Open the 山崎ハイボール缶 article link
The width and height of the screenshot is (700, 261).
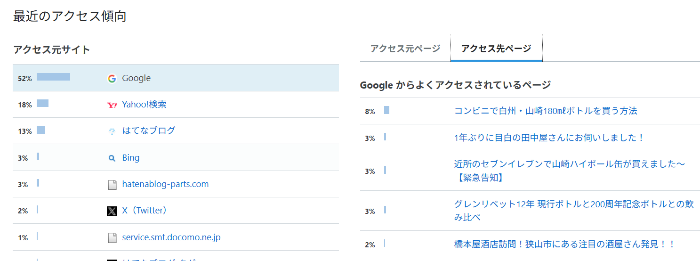[x=570, y=171]
